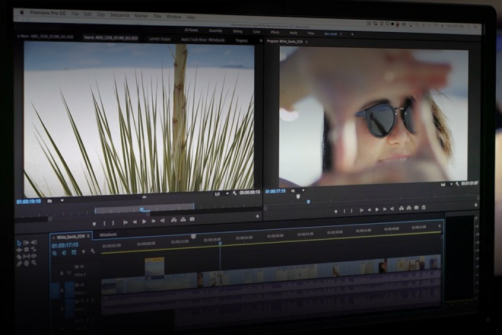Click Extract button in Program monitor

point(409,208)
